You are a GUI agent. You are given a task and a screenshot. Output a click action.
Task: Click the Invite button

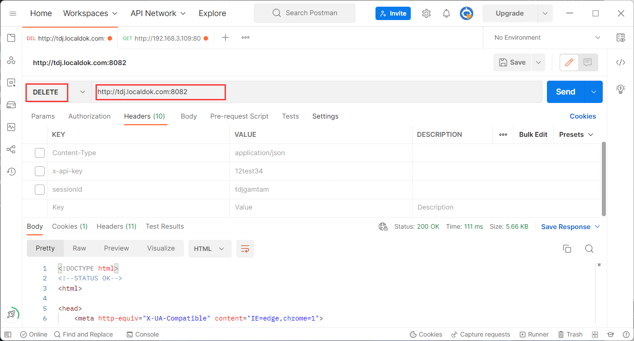pyautogui.click(x=393, y=13)
